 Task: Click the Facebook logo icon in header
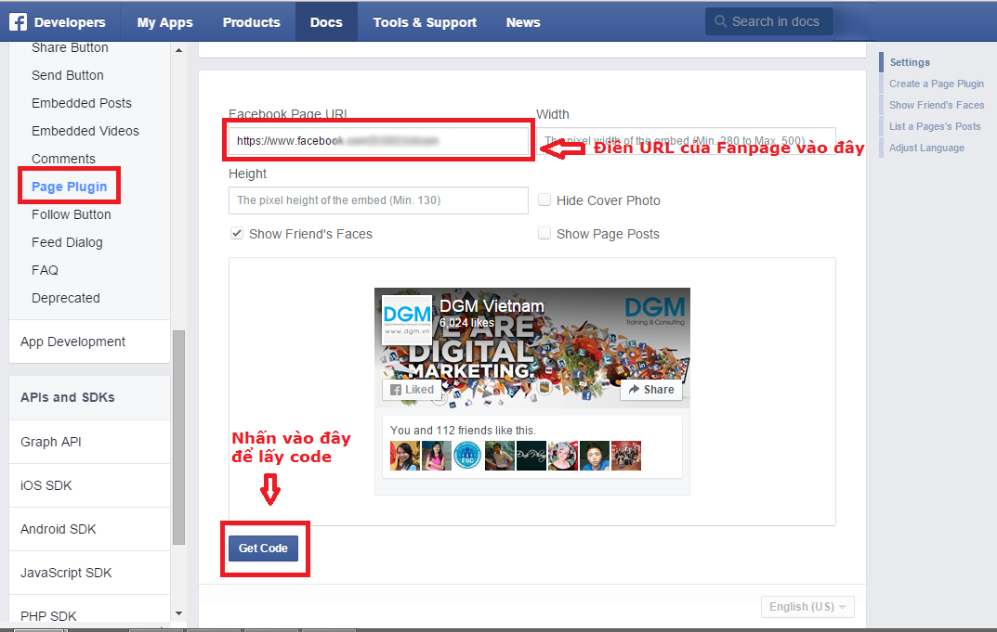point(18,22)
